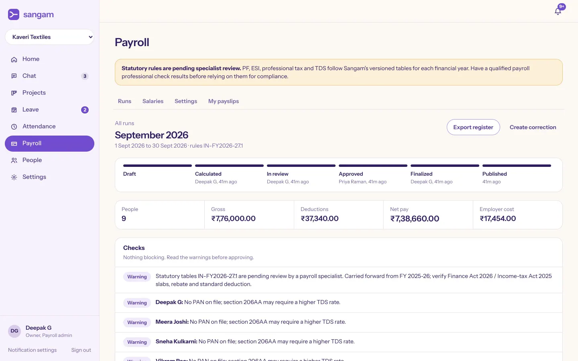This screenshot has height=361, width=578.
Task: Click the Home sidebar icon
Action: (x=14, y=59)
